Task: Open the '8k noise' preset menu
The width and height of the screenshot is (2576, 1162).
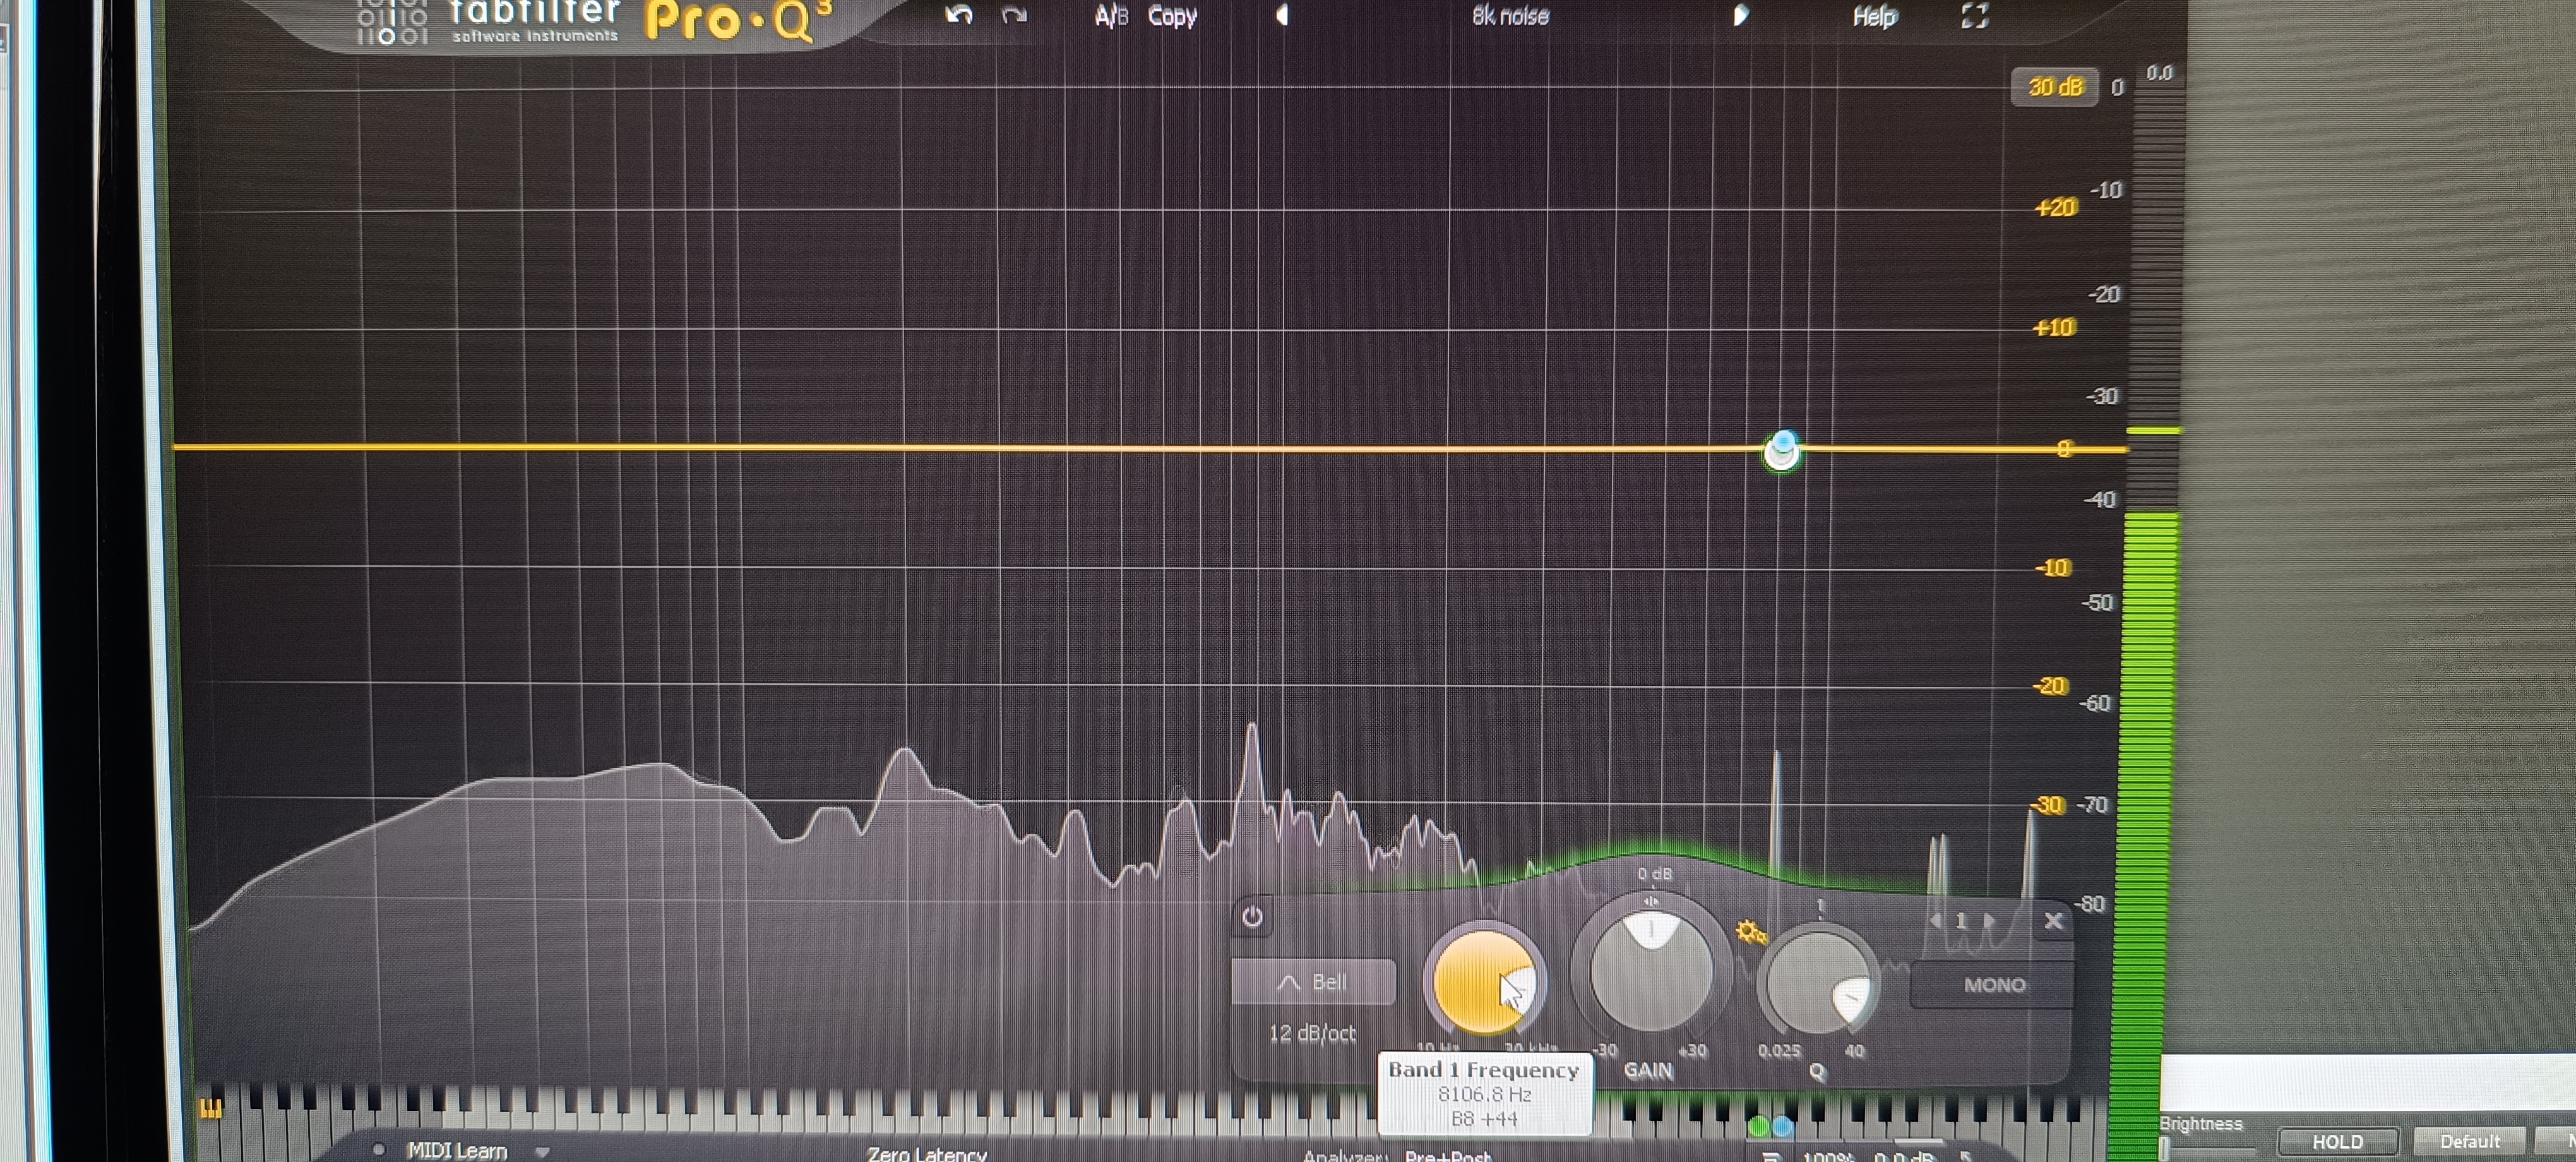Action: pyautogui.click(x=1510, y=16)
